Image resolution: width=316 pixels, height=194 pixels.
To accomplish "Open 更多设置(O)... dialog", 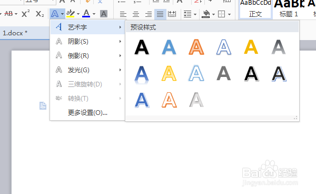I will (x=87, y=112).
